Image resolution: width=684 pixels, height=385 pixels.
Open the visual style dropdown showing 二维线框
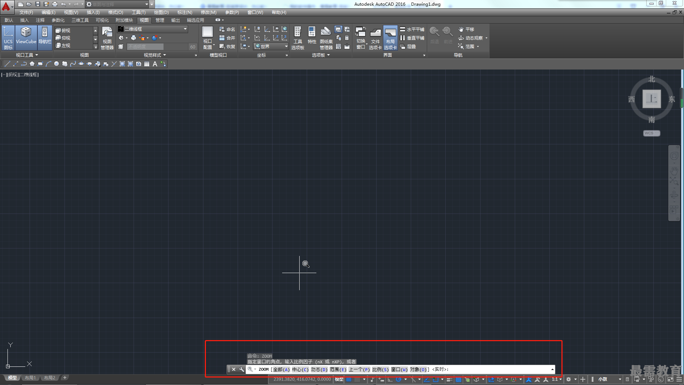(x=152, y=29)
